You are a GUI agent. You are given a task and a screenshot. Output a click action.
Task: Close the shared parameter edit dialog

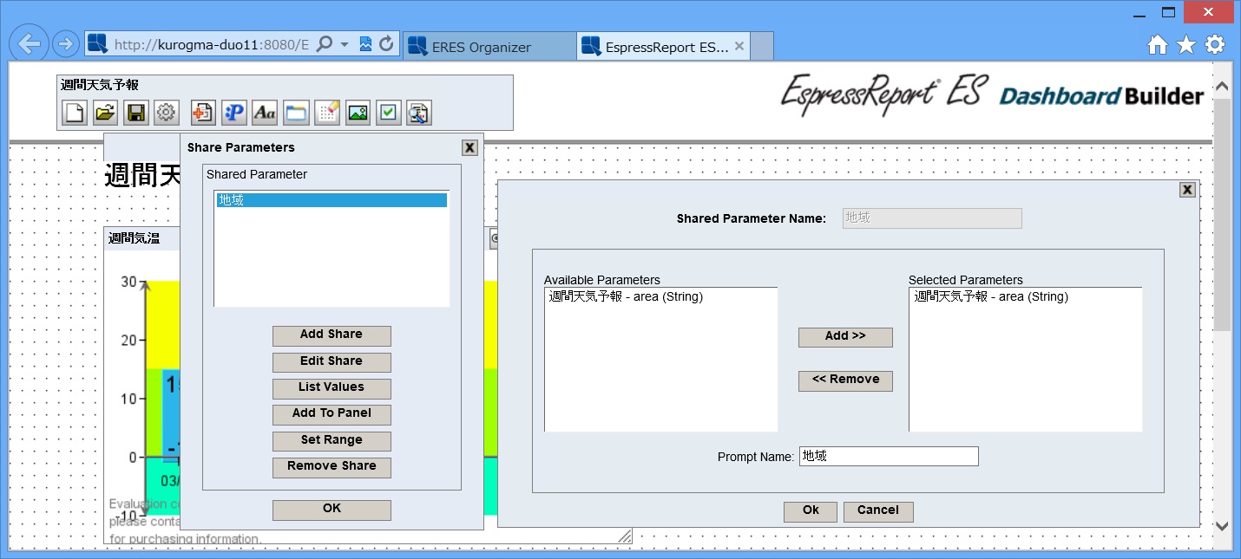tap(1188, 190)
